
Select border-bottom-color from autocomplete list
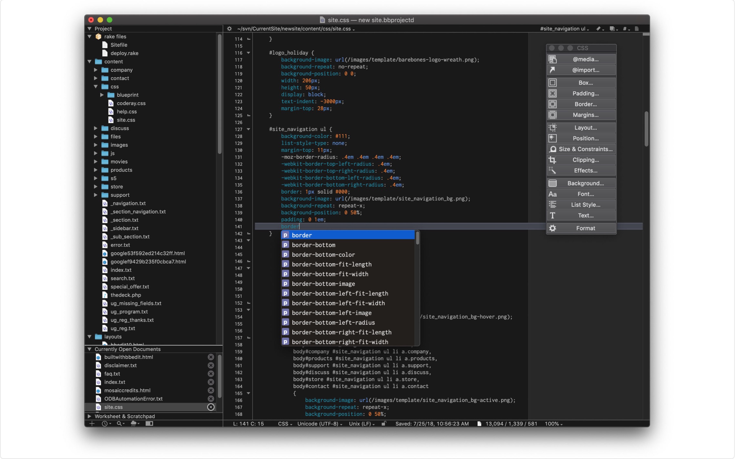pyautogui.click(x=323, y=255)
